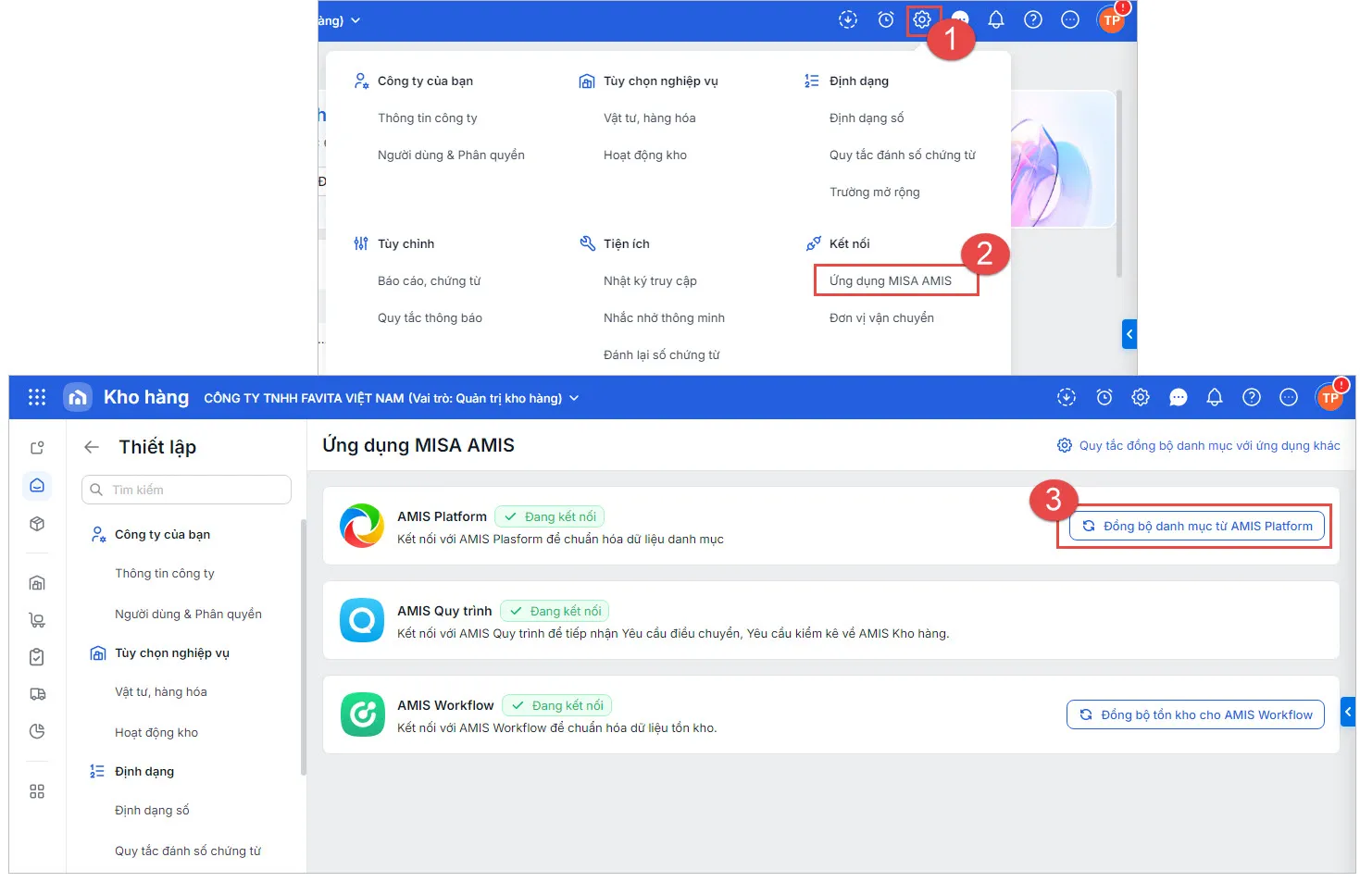1360x882 pixels.
Task: Open Quy tắc đánh số chứng từ in upper dropdown menu
Action: pos(903,155)
